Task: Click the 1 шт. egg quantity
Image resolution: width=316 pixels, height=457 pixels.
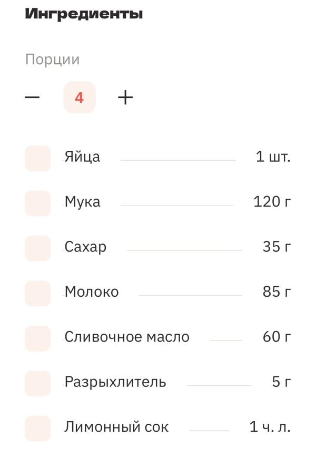Action: click(x=273, y=157)
